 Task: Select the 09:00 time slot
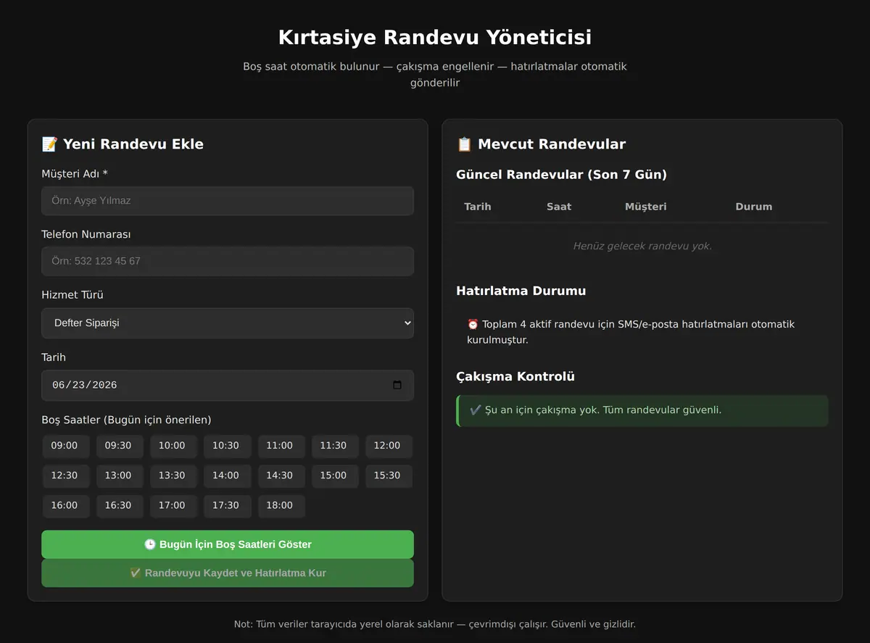pos(65,446)
